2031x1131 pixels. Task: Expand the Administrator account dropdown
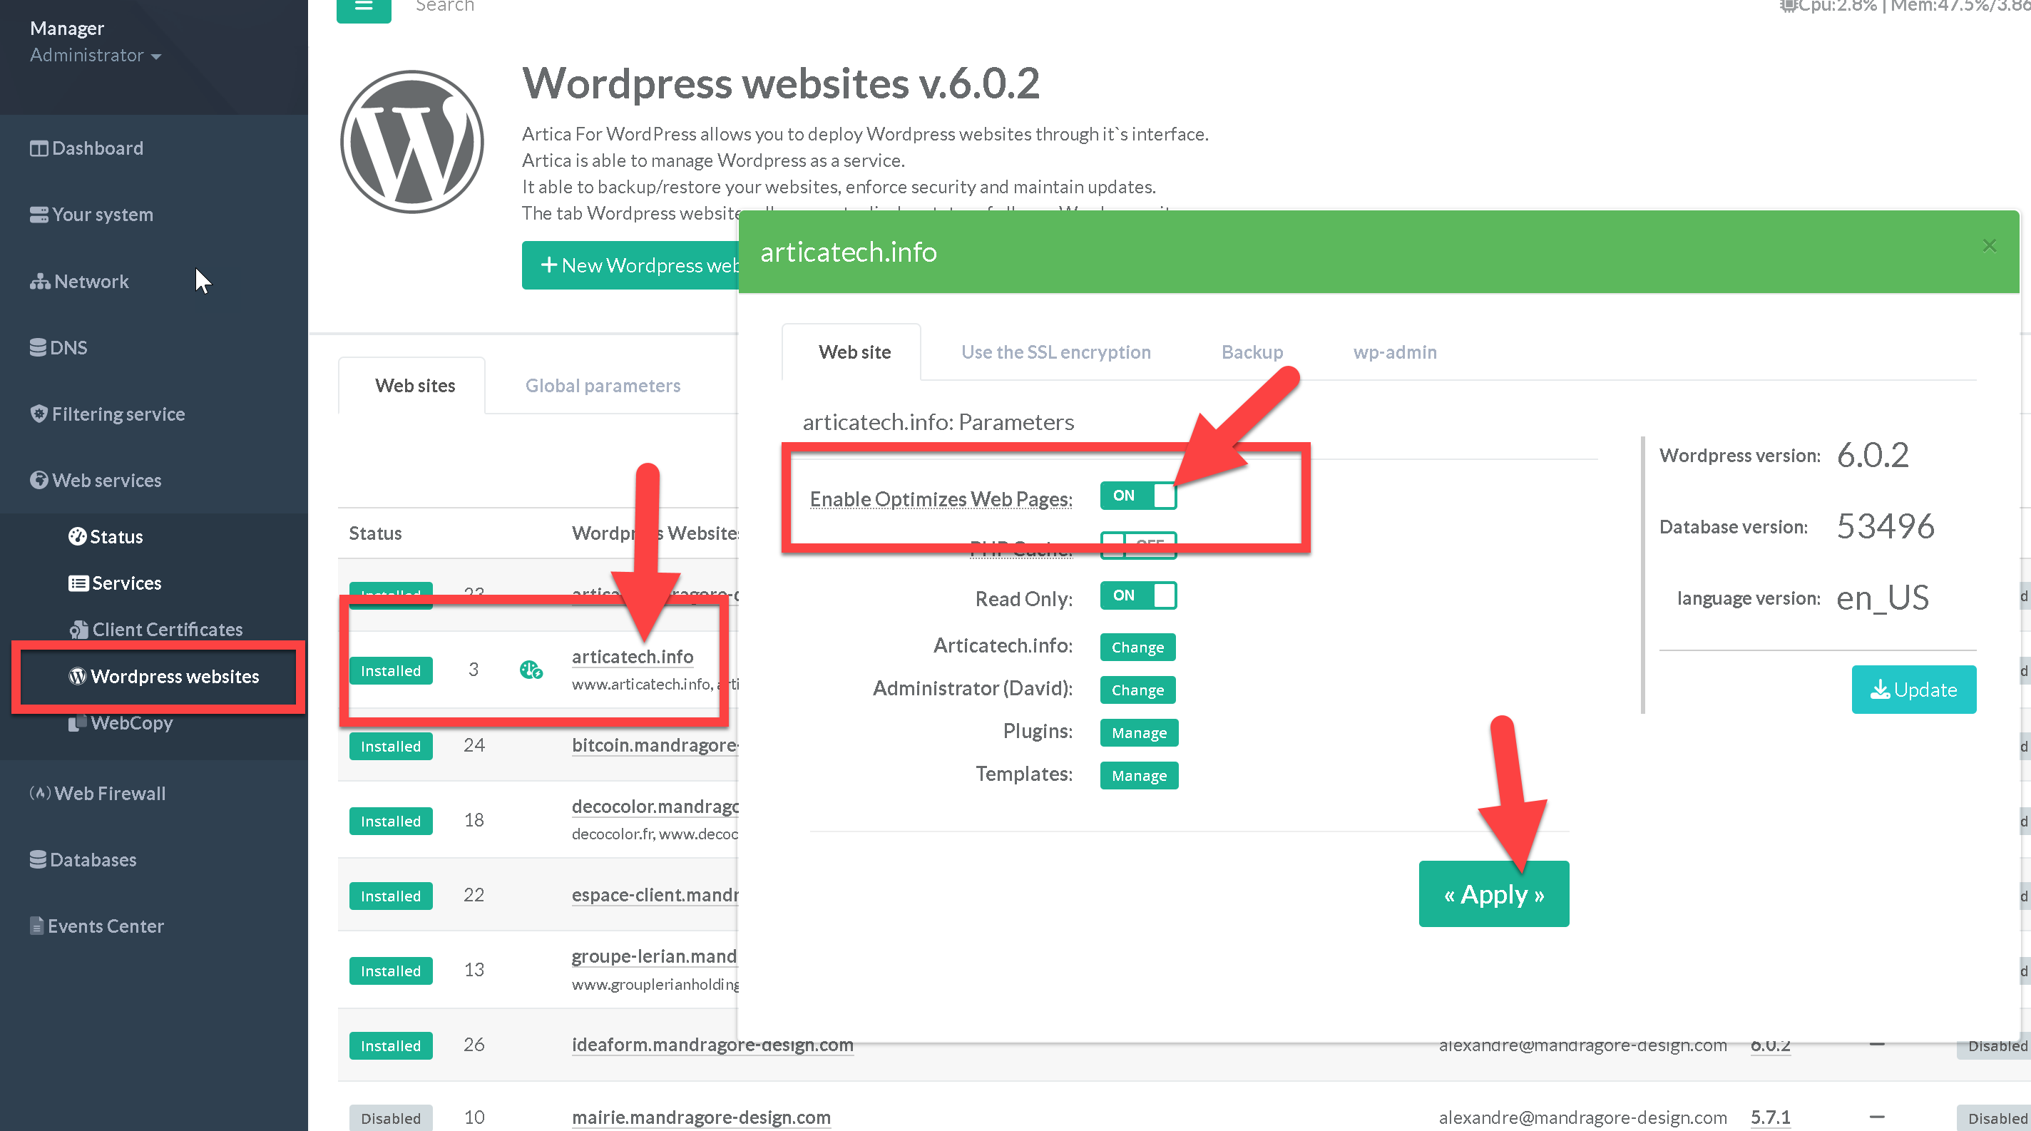coord(96,55)
